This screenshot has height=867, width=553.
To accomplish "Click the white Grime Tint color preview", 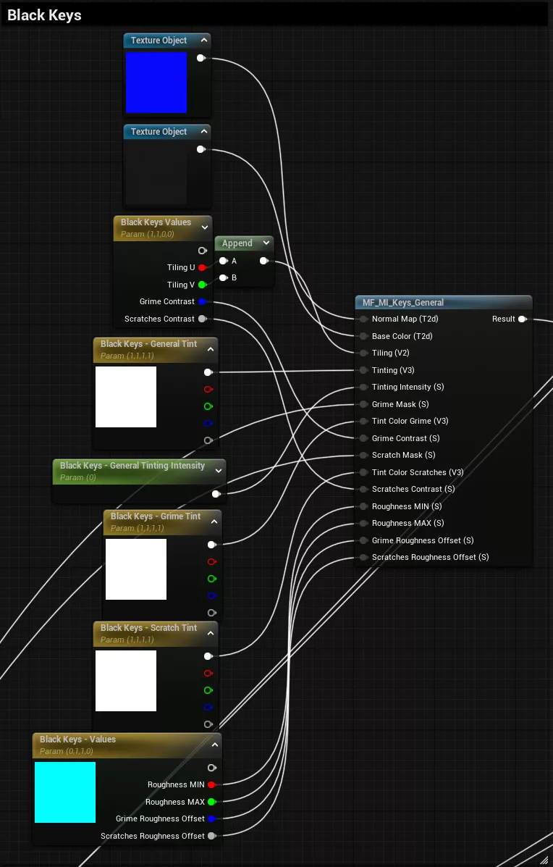I will (x=136, y=569).
